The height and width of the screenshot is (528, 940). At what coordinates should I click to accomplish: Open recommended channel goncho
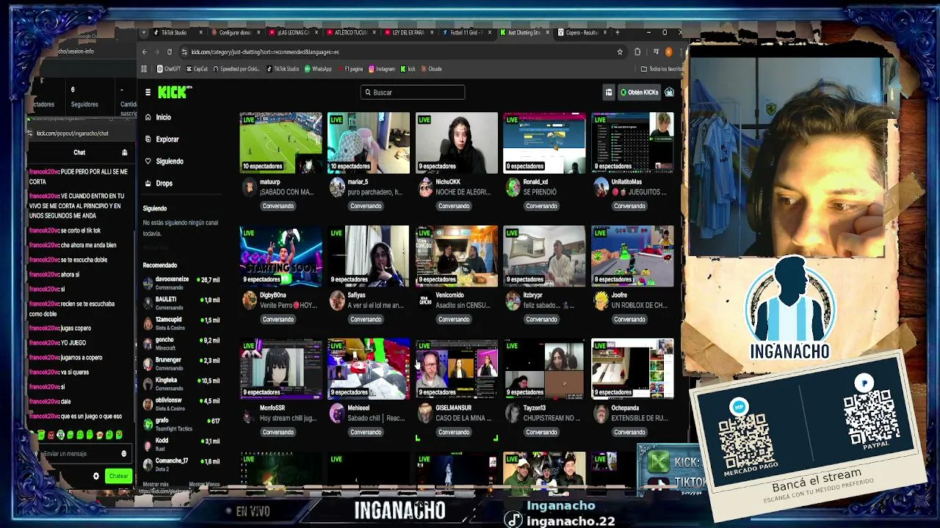click(182, 343)
